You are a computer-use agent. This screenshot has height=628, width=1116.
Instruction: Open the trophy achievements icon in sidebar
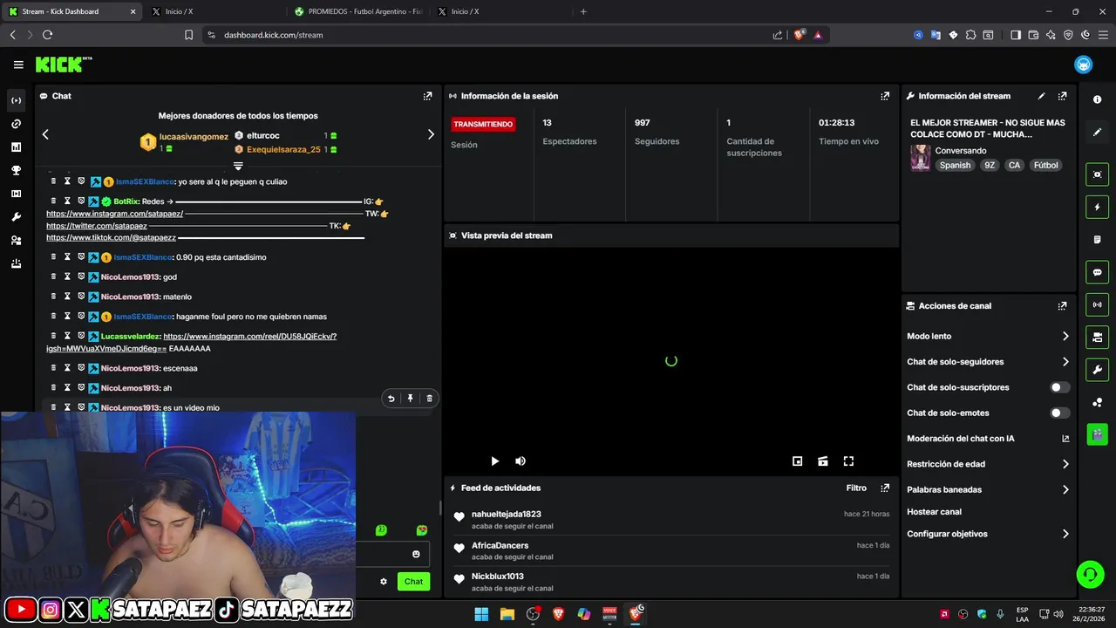pyautogui.click(x=16, y=170)
